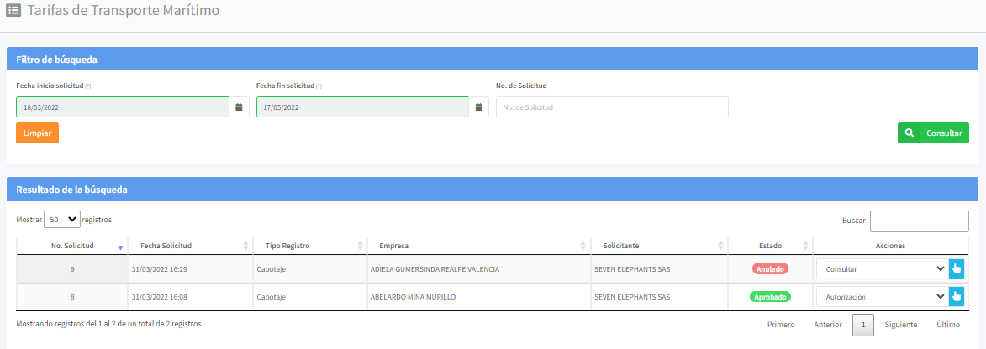Click hand icon for request 8
The image size is (986, 349).
tap(956, 296)
